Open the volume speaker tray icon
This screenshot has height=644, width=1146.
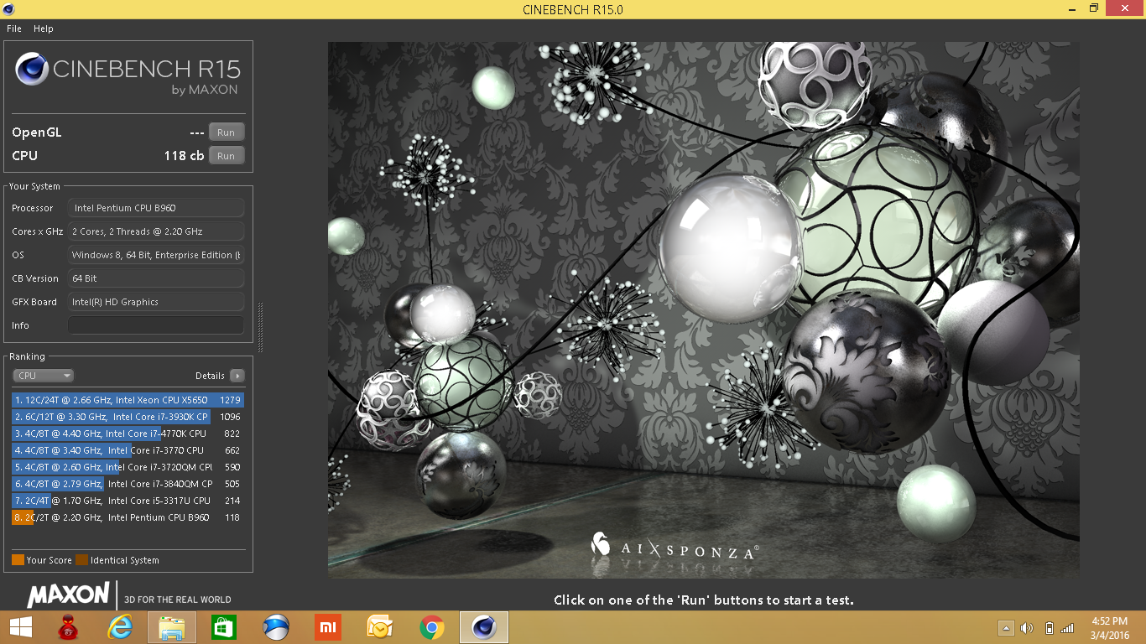pos(1027,628)
